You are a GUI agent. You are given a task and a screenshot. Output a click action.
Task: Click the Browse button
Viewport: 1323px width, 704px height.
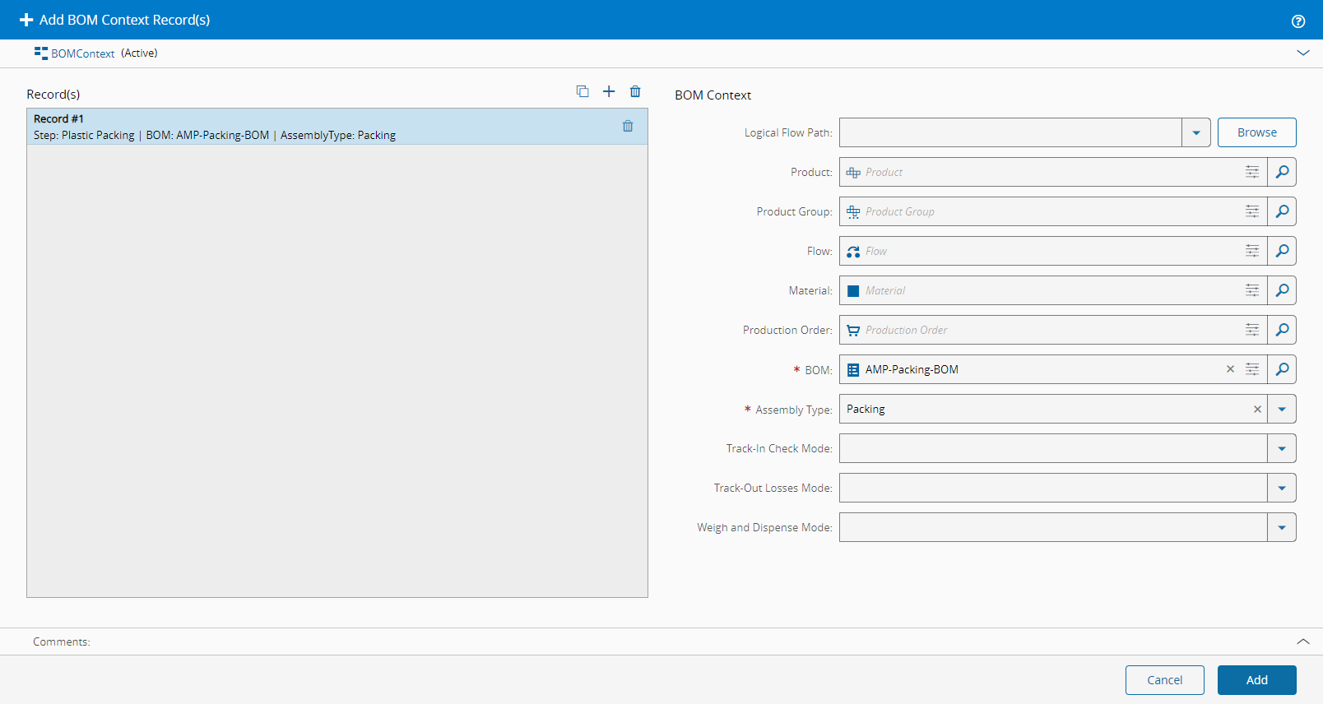coord(1256,132)
